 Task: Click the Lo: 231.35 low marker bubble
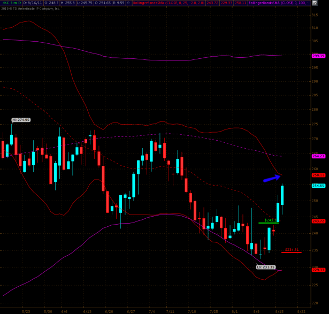265,267
